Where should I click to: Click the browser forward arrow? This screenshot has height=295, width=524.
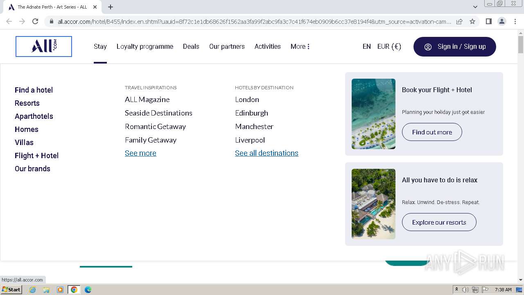(x=22, y=21)
